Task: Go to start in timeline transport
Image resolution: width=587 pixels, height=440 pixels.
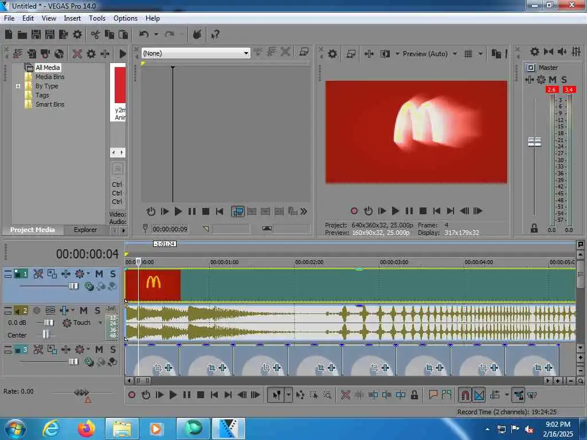Action: 214,395
